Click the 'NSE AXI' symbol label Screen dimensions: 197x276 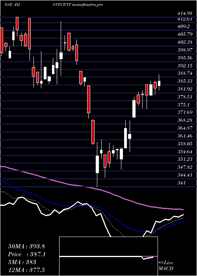11,5
